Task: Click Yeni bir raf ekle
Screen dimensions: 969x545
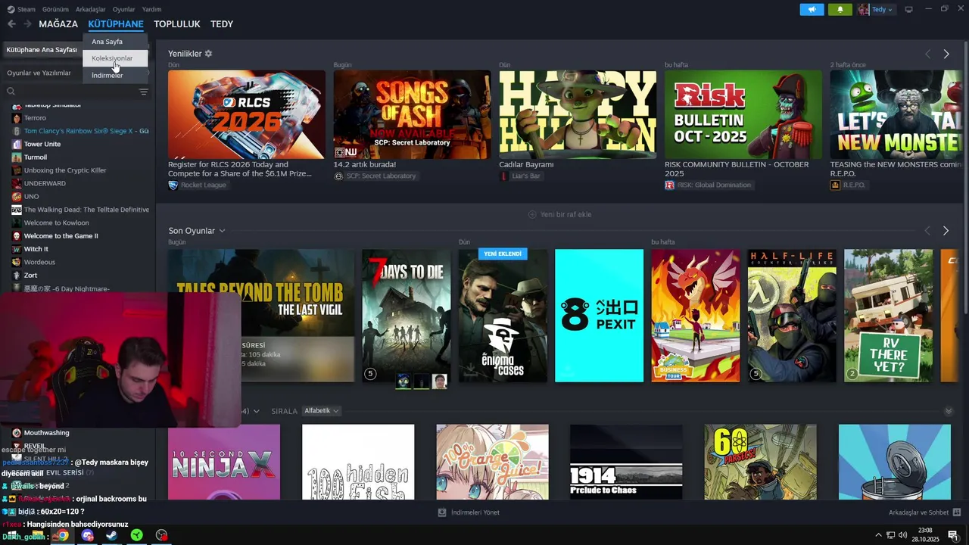Action: pos(560,214)
